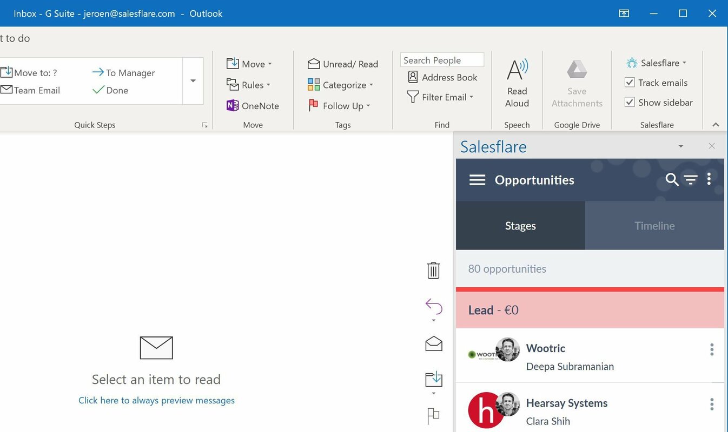This screenshot has height=432, width=728.
Task: Select the search icon in Opportunities panel
Action: [x=672, y=180]
